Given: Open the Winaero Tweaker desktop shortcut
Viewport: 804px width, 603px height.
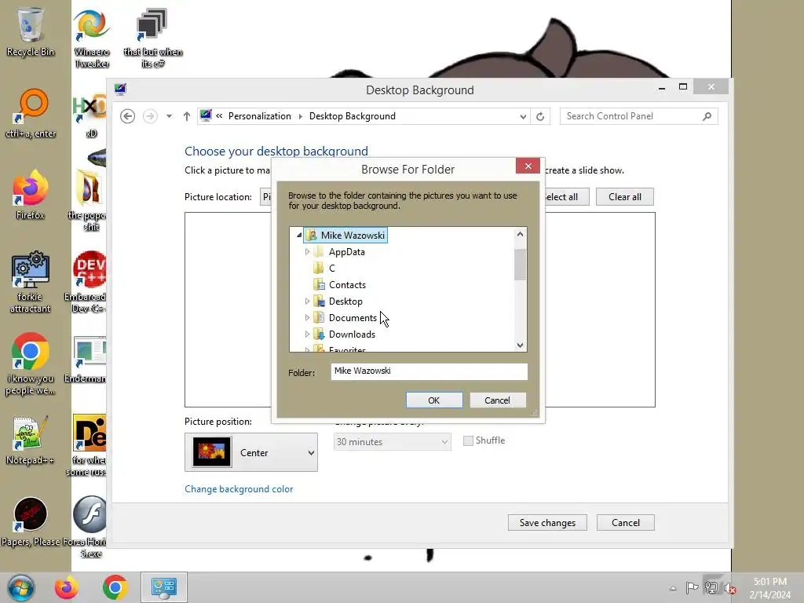Looking at the screenshot, I should (92, 38).
